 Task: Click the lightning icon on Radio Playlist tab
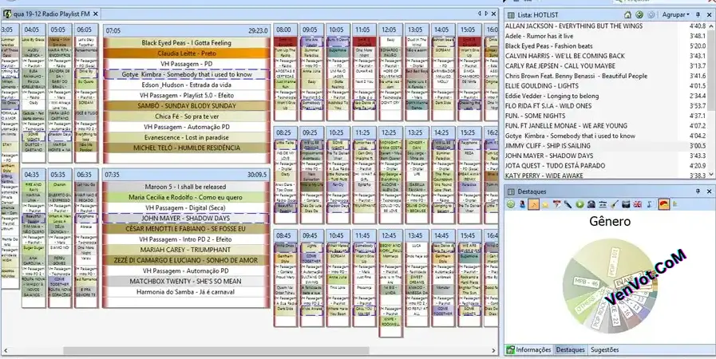7,14
